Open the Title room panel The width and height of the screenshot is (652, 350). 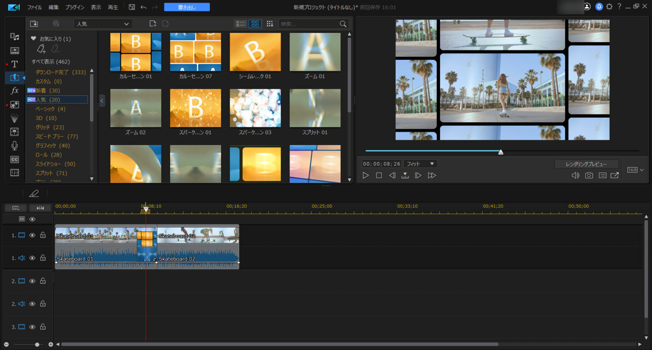click(14, 64)
